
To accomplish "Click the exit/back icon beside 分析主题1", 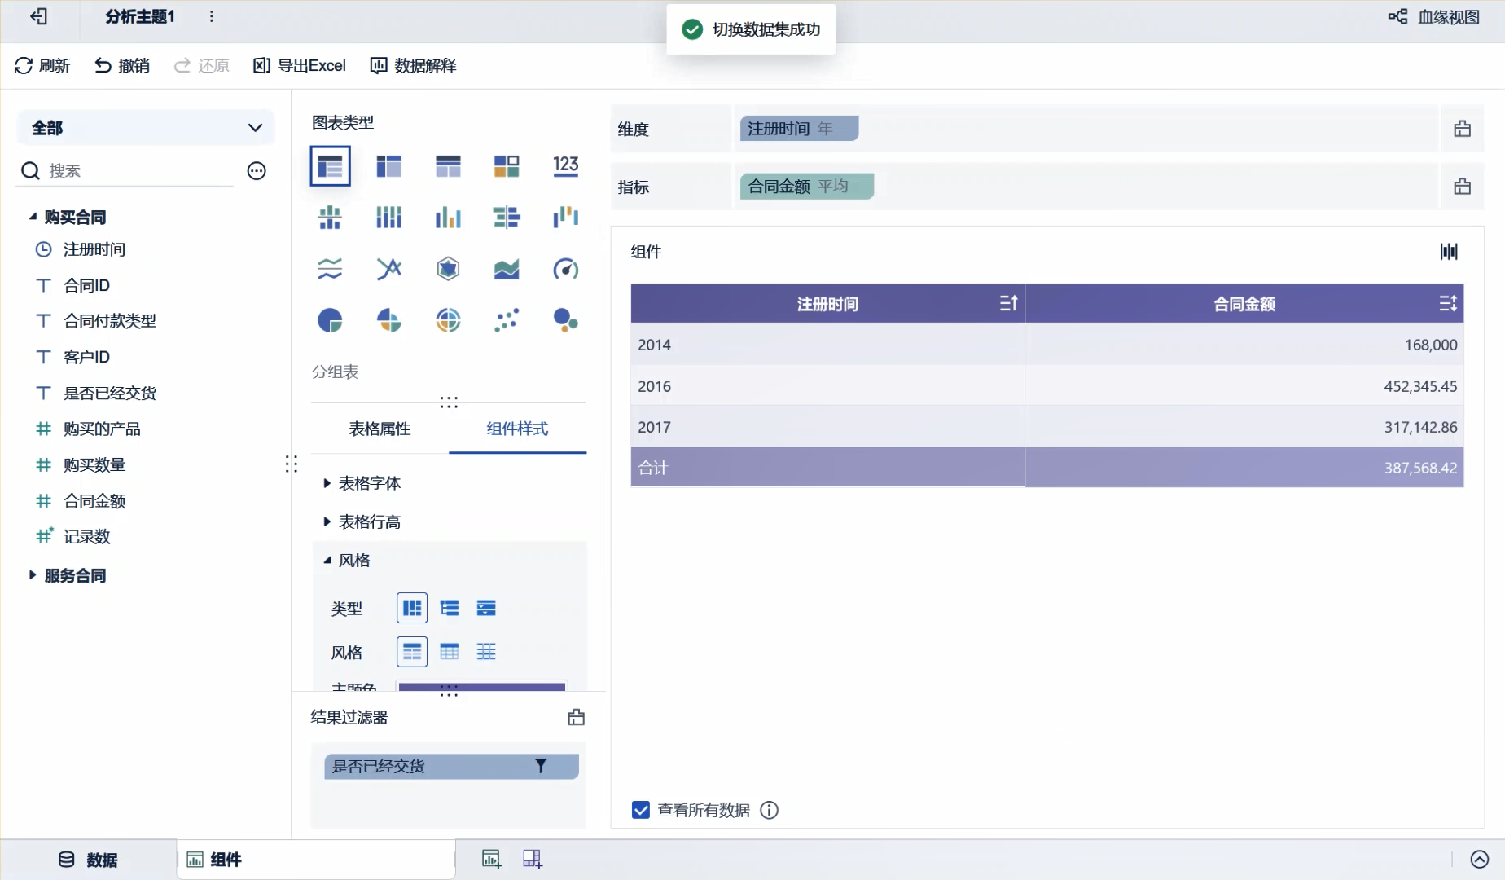I will pyautogui.click(x=39, y=16).
